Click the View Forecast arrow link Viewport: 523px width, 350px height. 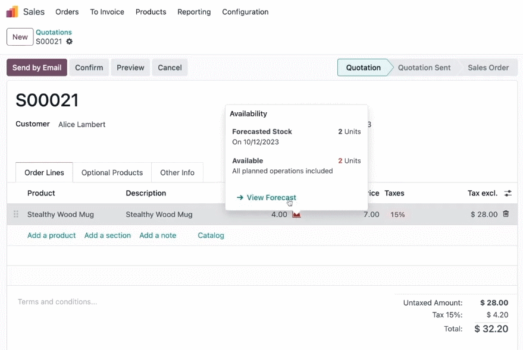pyautogui.click(x=266, y=197)
